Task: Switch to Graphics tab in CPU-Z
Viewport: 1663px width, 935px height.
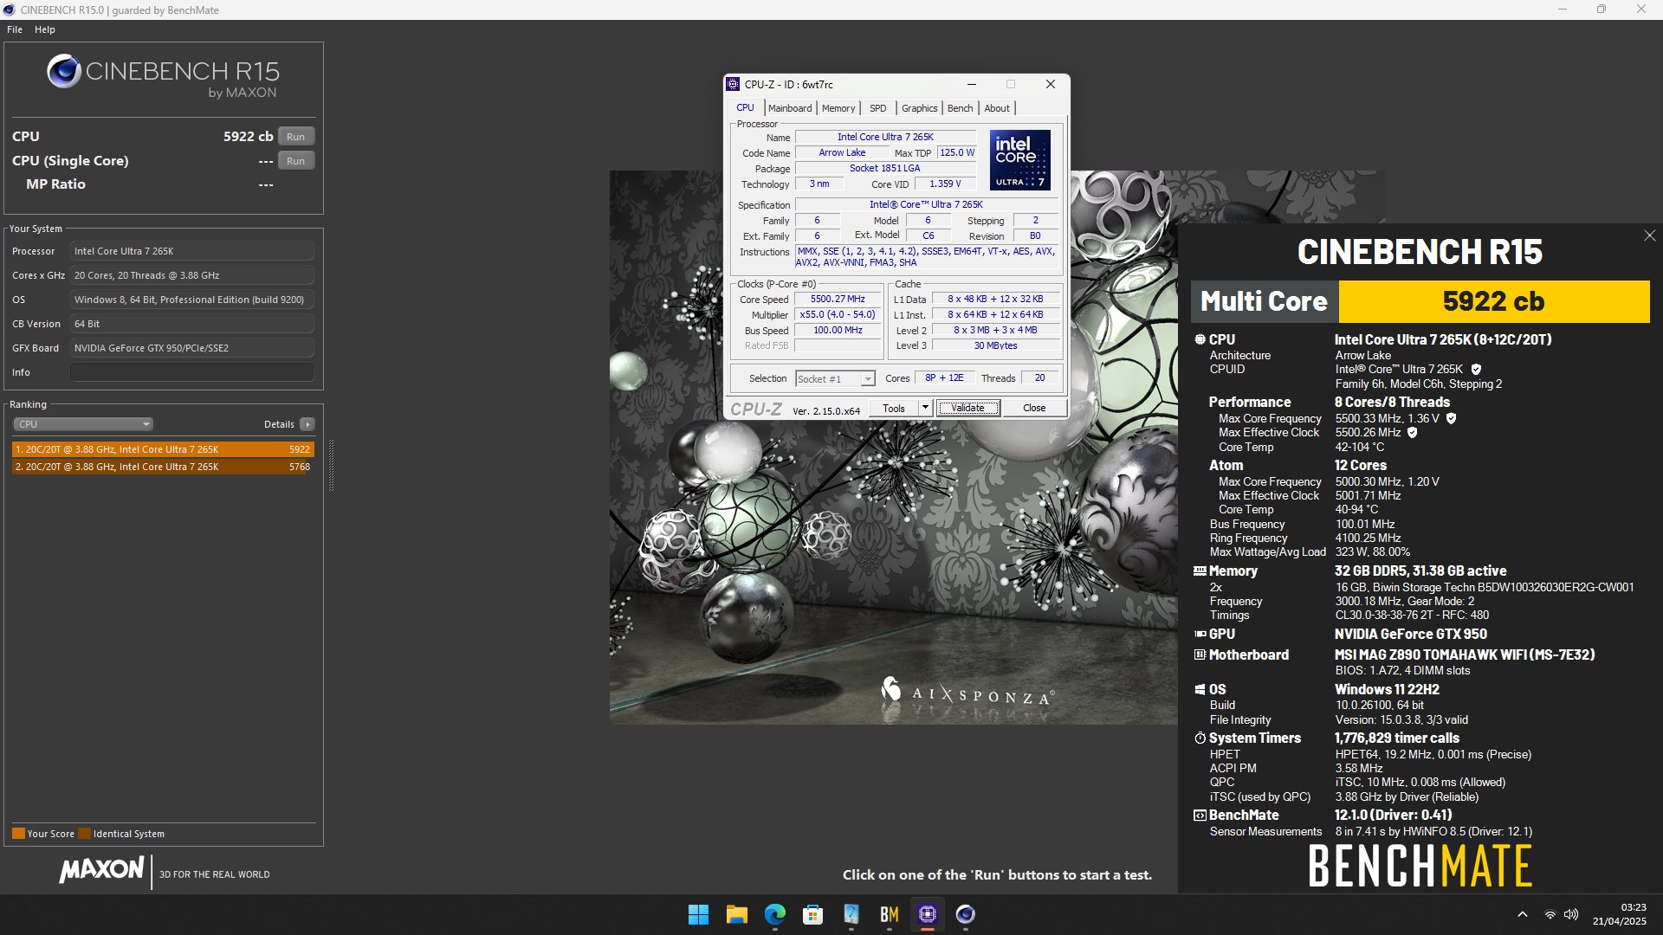Action: tap(919, 108)
